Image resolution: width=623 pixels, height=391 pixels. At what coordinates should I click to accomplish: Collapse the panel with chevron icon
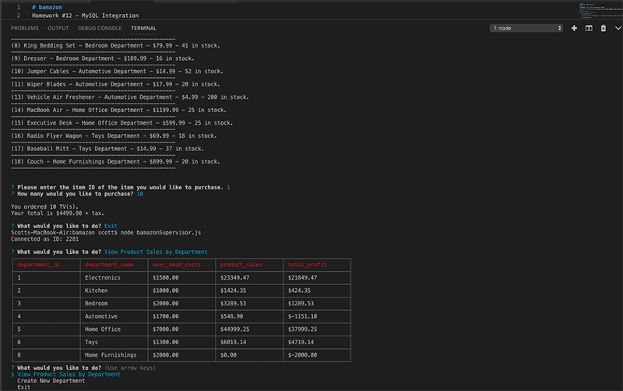click(x=618, y=28)
